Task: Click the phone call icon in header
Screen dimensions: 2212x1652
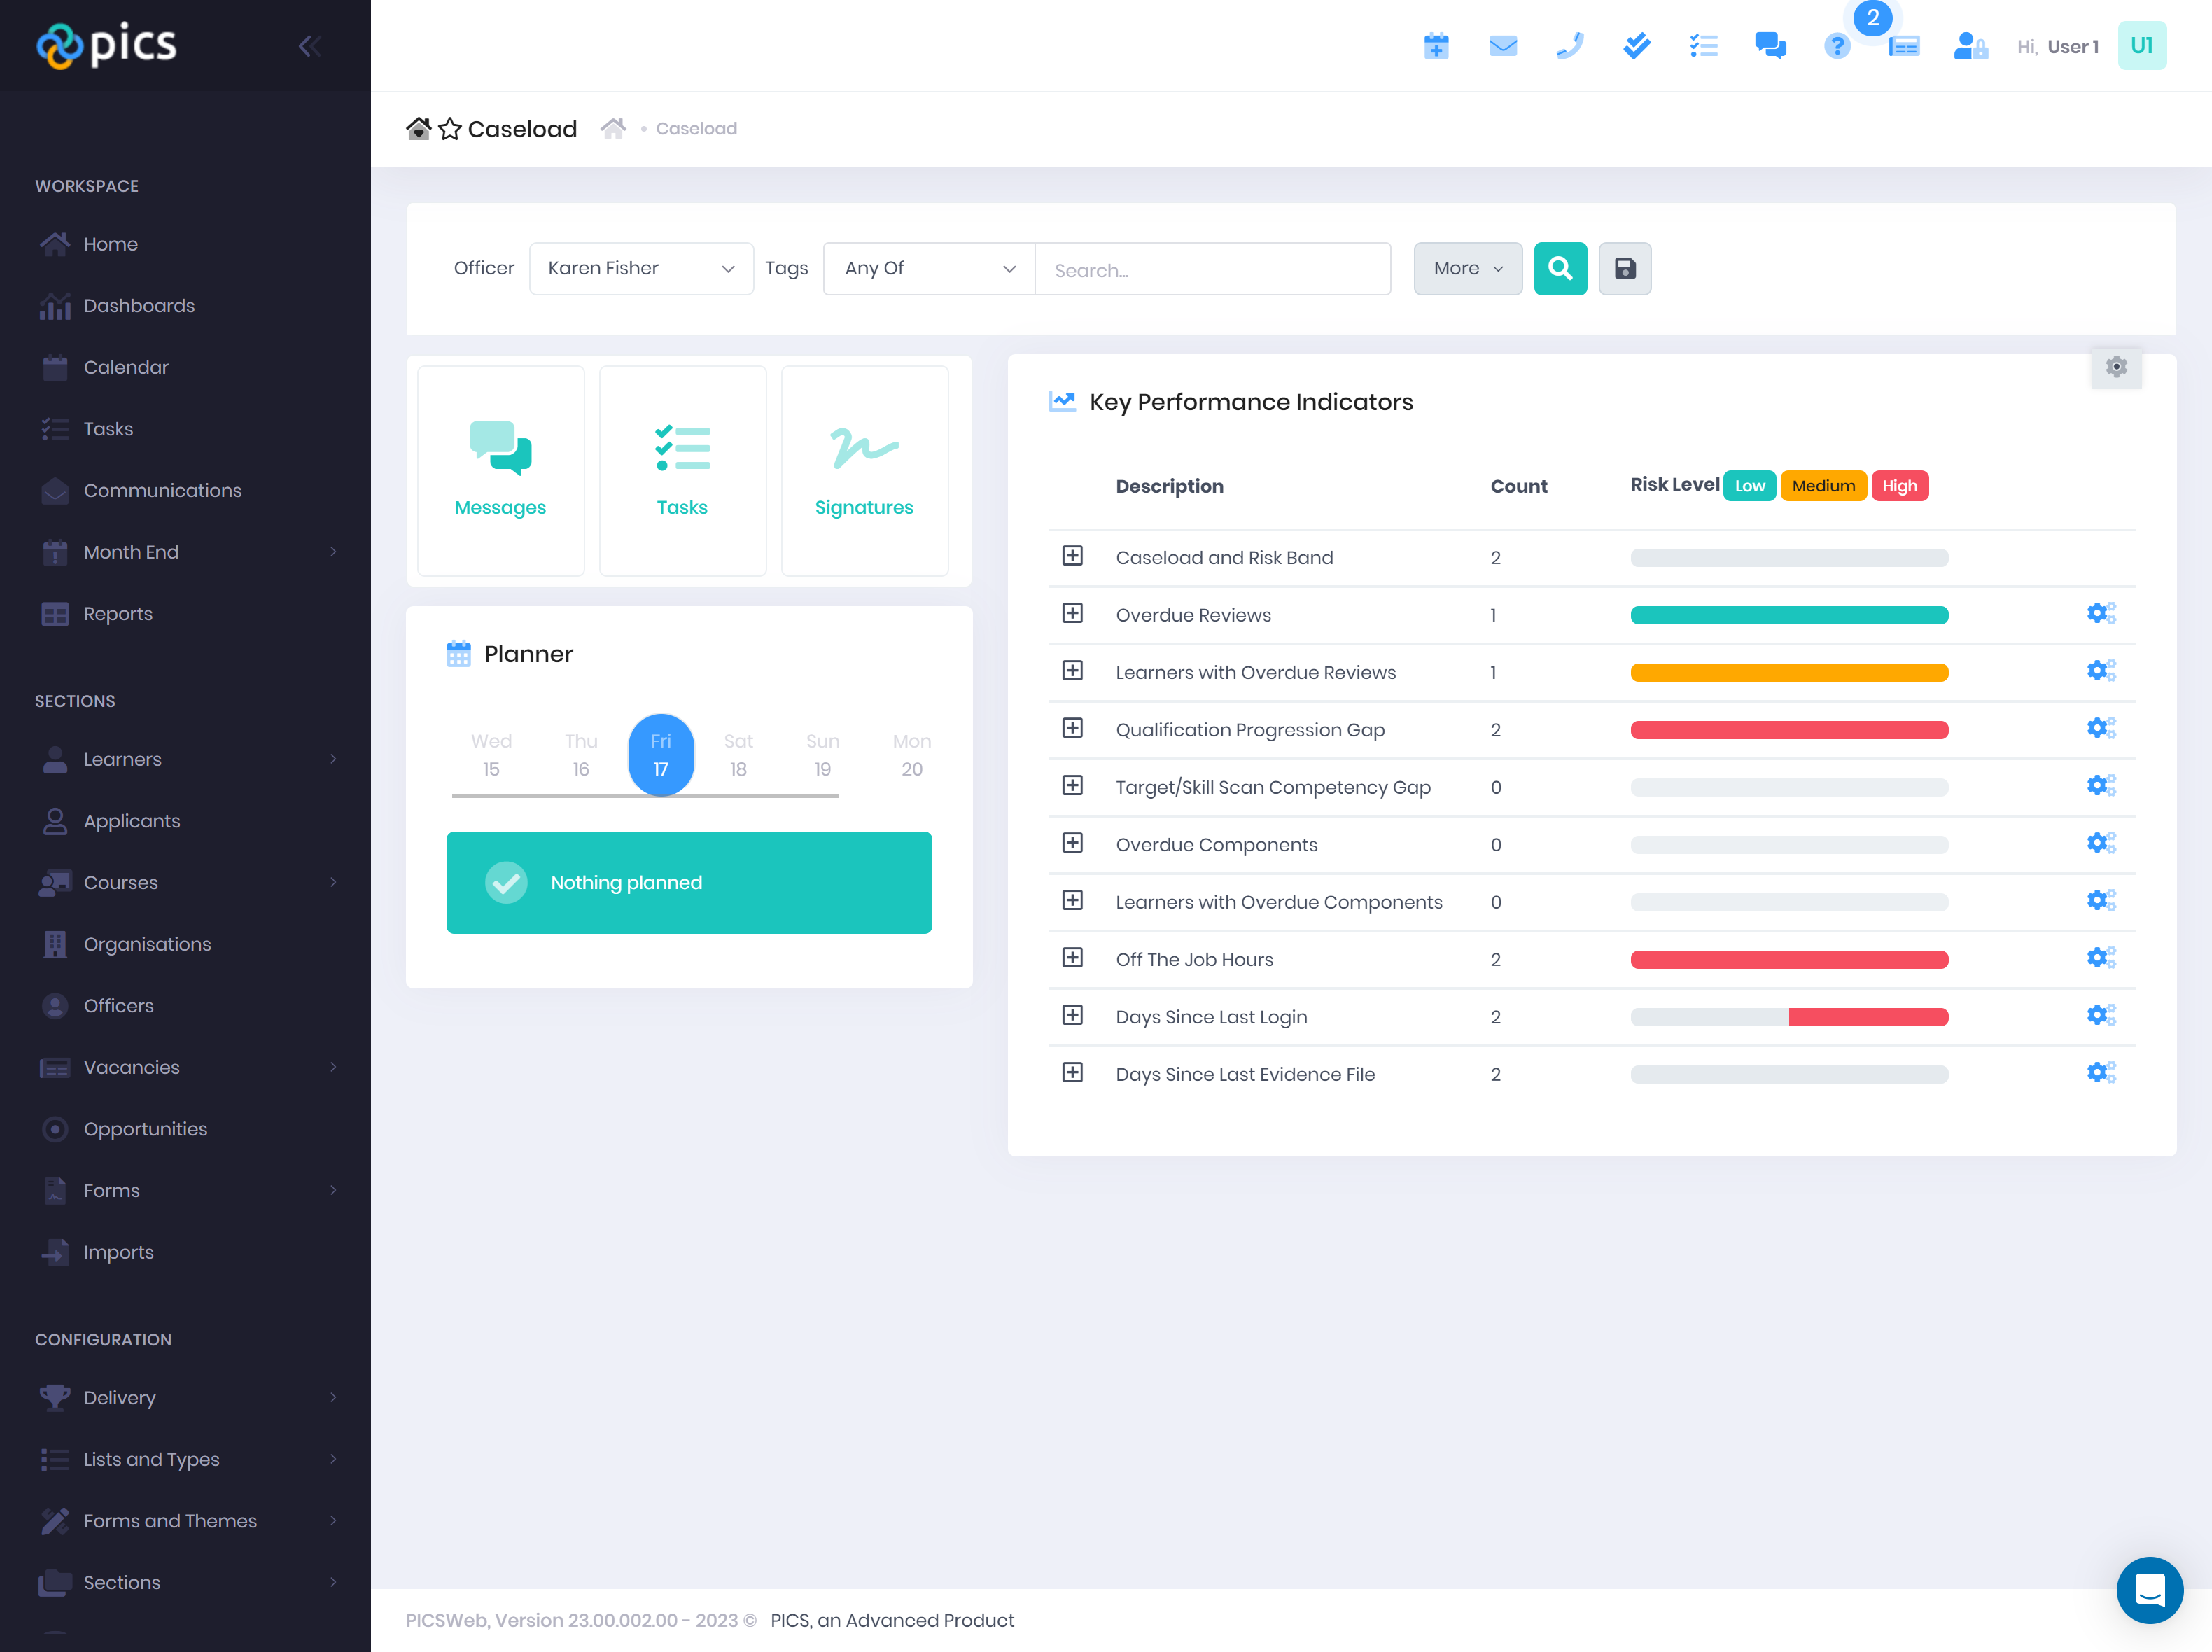Action: 1569,46
